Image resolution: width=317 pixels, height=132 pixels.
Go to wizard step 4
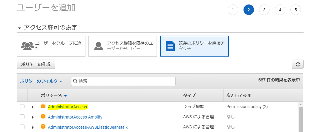point(280,10)
